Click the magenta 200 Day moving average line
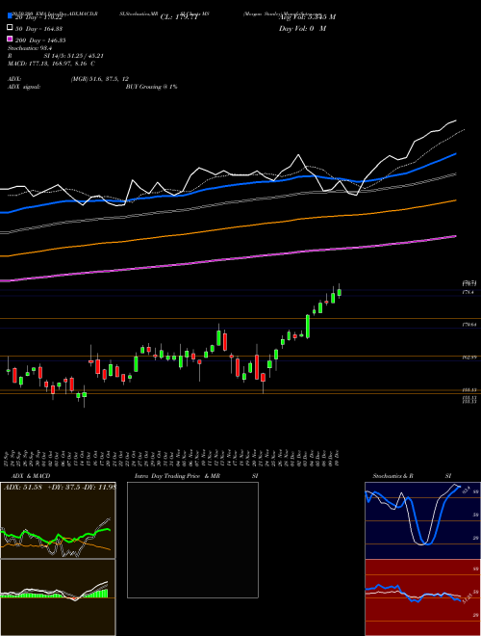The width and height of the screenshot is (481, 636). click(227, 259)
